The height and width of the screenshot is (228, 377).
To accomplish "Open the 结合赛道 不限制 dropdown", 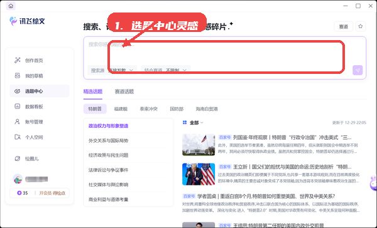I will [165, 70].
